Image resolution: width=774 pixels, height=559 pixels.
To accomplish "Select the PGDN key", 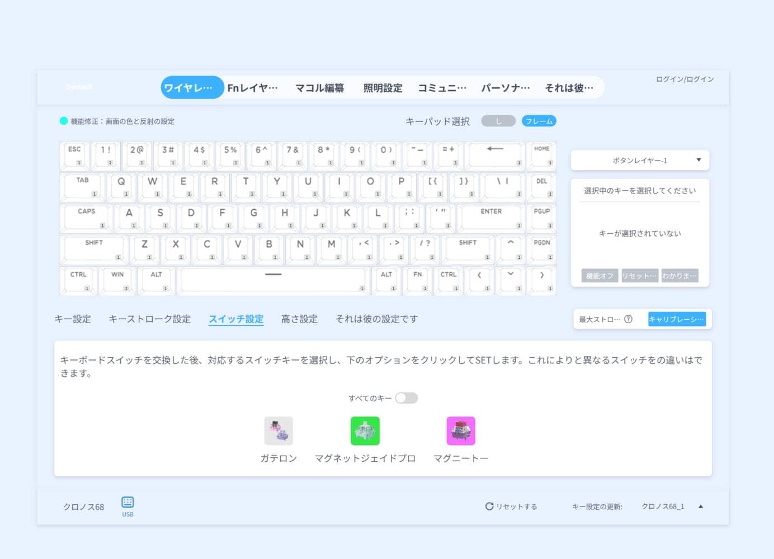I will (542, 249).
